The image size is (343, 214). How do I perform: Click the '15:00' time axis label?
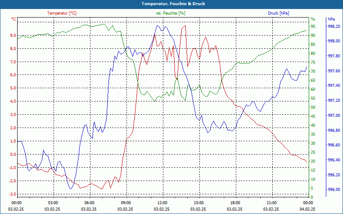[x=198, y=202]
